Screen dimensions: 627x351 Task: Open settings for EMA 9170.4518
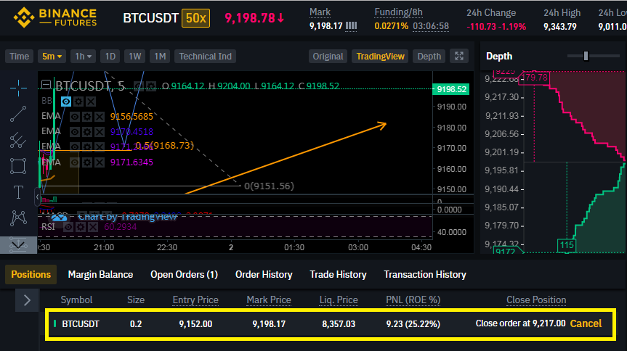pyautogui.click(x=86, y=132)
